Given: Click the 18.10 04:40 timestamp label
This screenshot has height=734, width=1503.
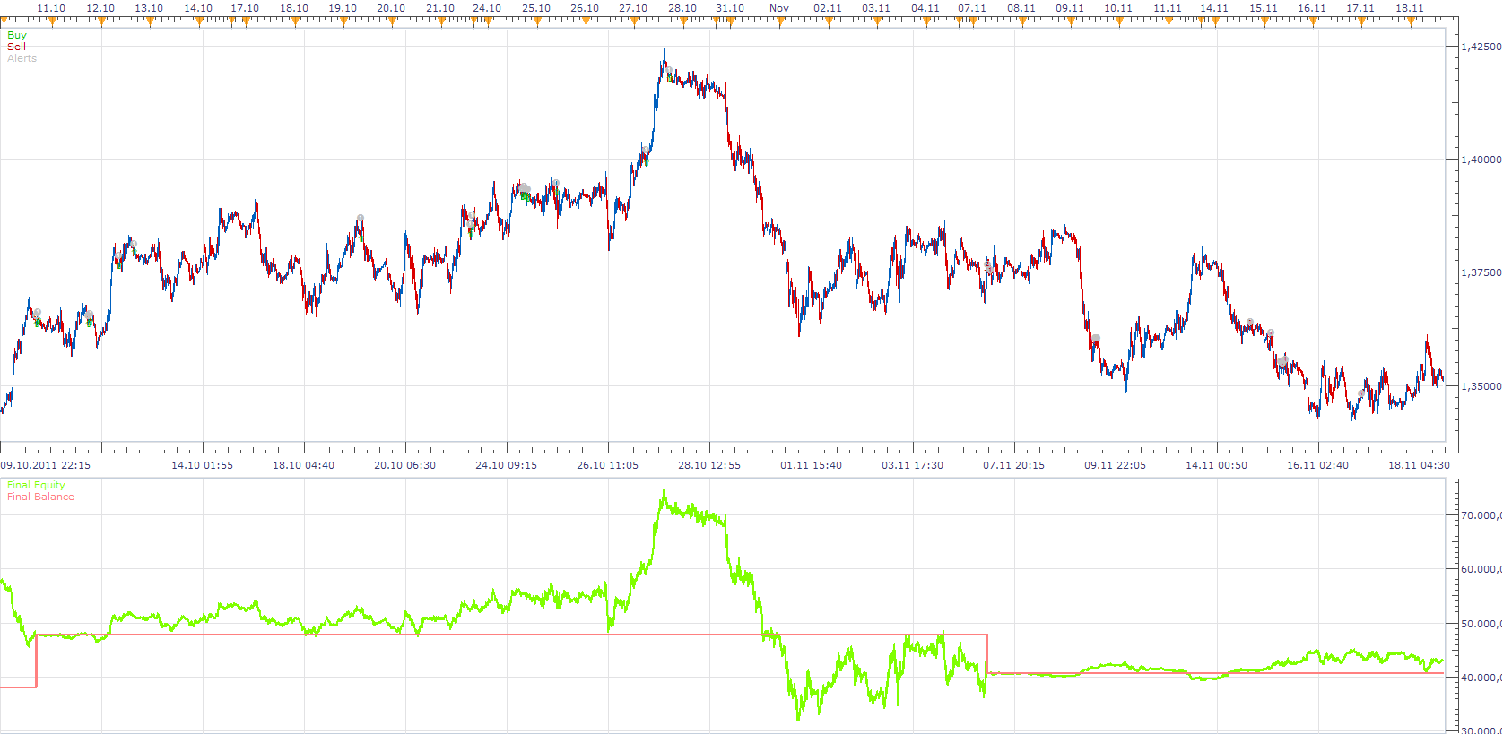Looking at the screenshot, I should point(304,465).
